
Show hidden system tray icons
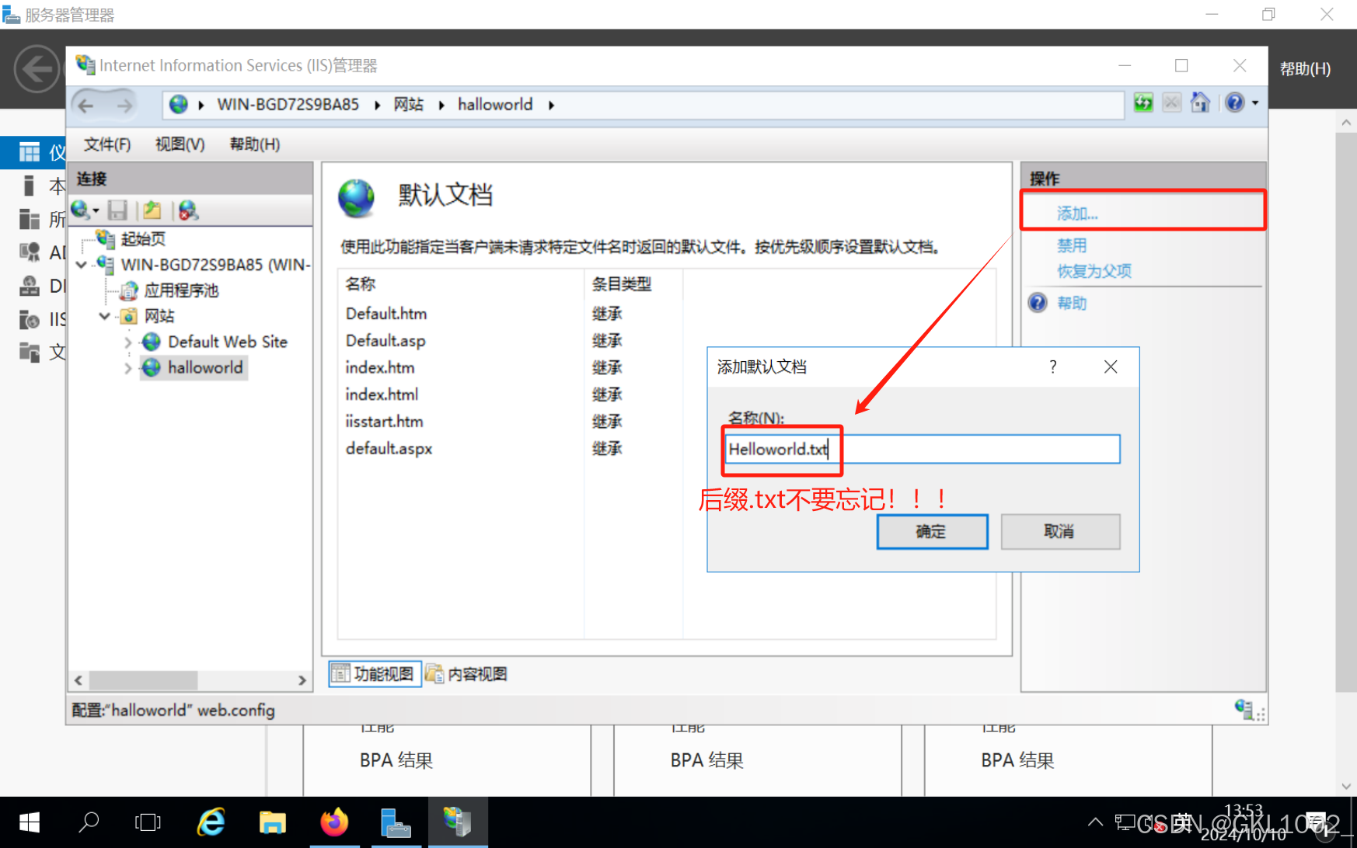[x=1095, y=822]
